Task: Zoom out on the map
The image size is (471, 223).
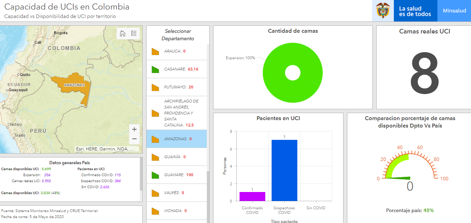Action: 134,139
